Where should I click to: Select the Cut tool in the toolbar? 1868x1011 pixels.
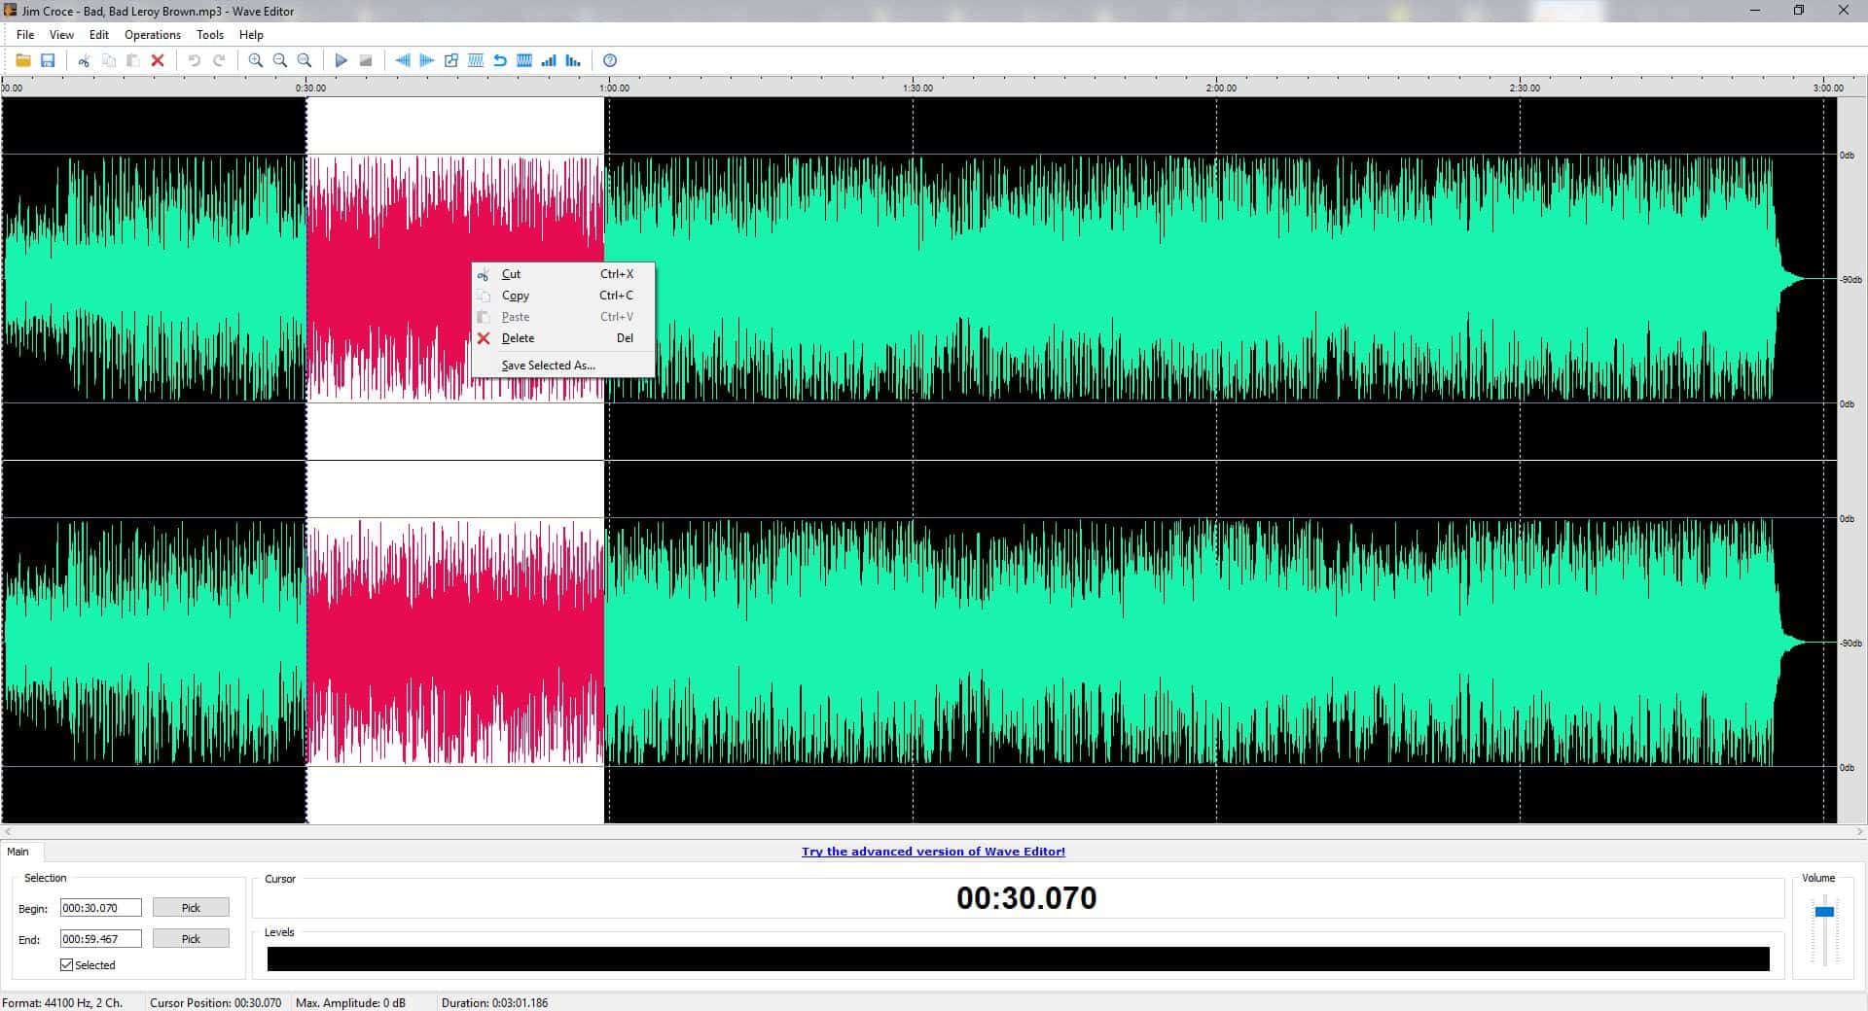(83, 60)
